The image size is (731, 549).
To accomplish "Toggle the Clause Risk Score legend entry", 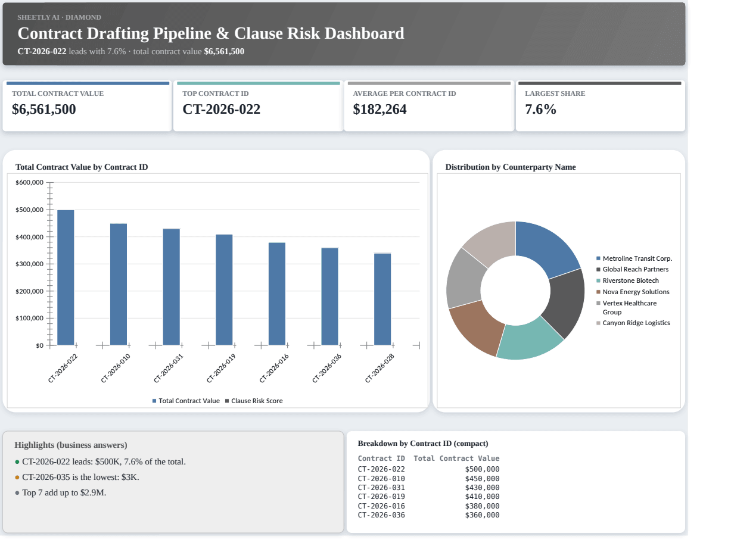I will click(254, 401).
